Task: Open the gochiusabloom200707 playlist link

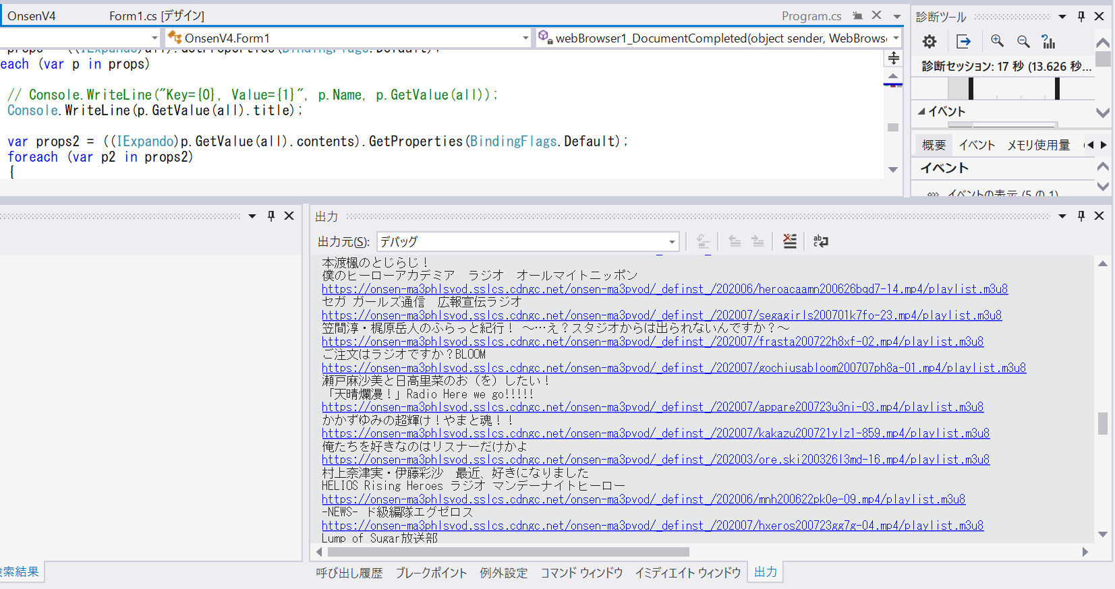Action: tap(674, 368)
